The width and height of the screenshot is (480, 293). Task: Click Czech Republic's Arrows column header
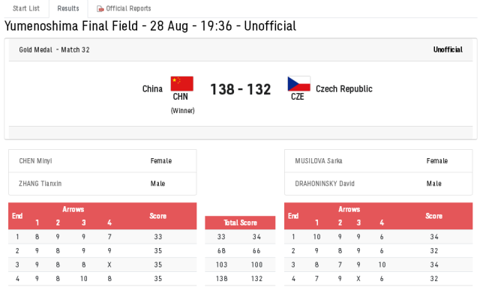coord(349,209)
